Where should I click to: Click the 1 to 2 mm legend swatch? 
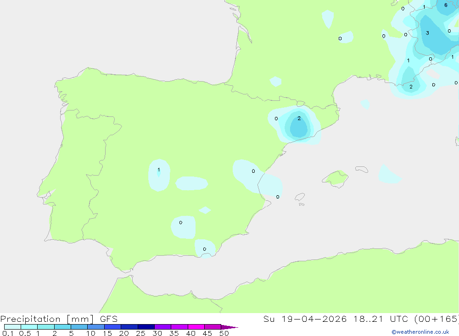[x=46, y=327]
